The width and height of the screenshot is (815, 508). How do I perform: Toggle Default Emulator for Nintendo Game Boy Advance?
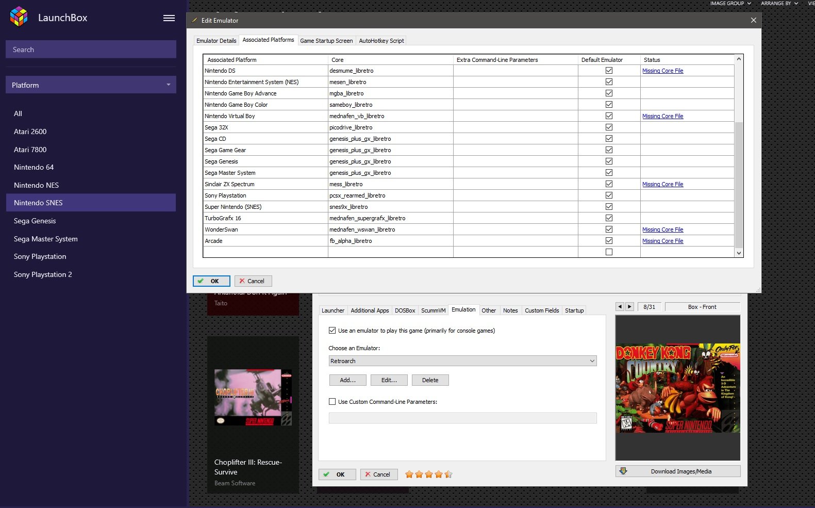(x=609, y=93)
